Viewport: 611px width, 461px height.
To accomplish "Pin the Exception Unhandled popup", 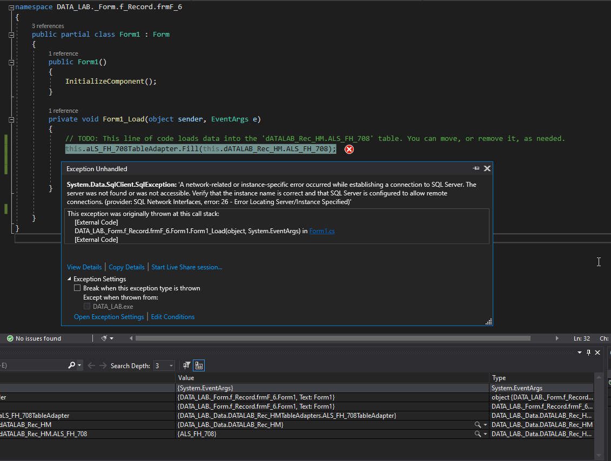I will (x=476, y=168).
